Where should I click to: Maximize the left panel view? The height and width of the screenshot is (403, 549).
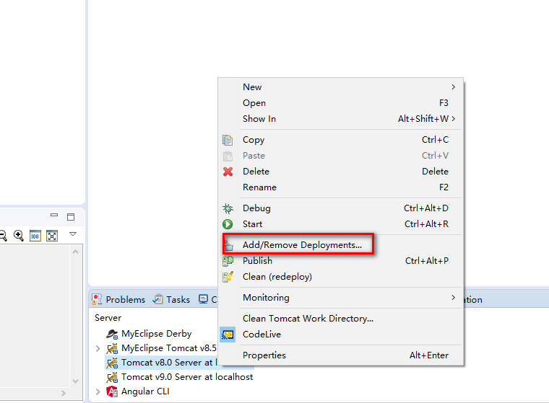point(71,217)
